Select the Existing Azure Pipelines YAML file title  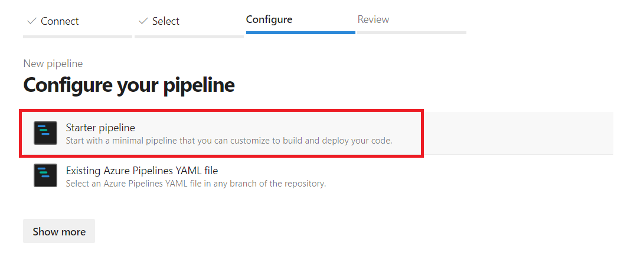142,171
